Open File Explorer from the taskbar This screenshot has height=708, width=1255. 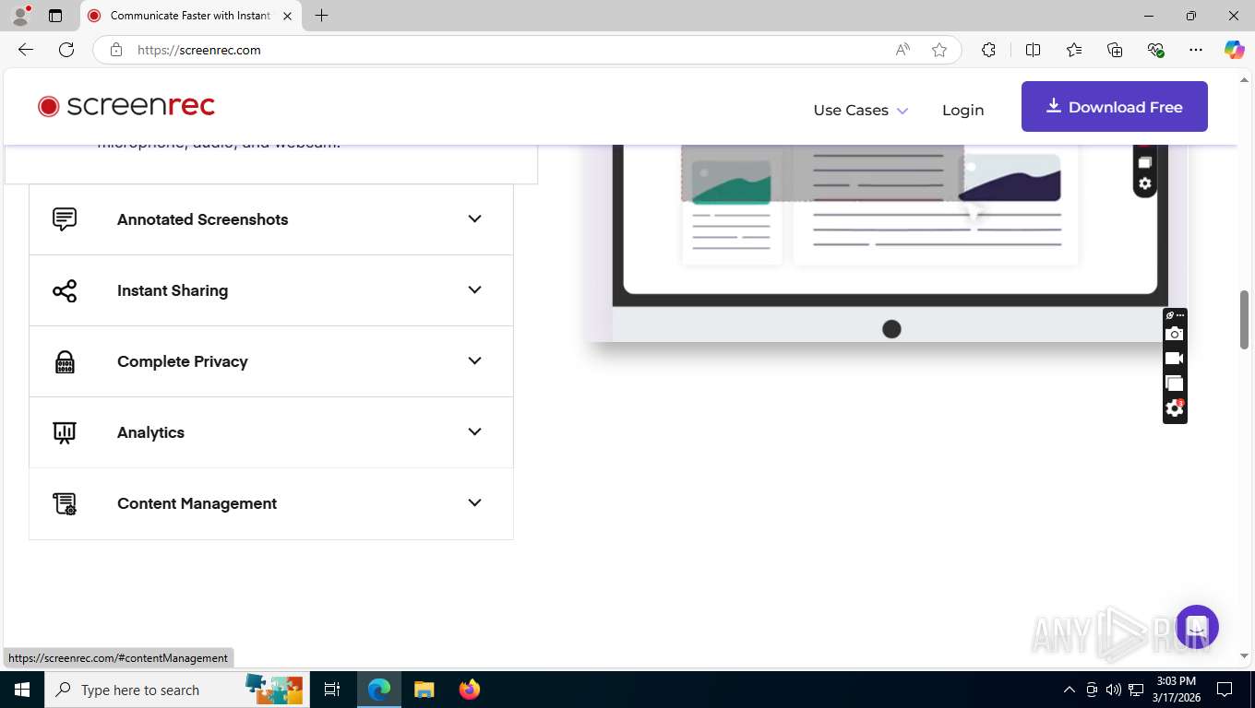click(x=424, y=690)
